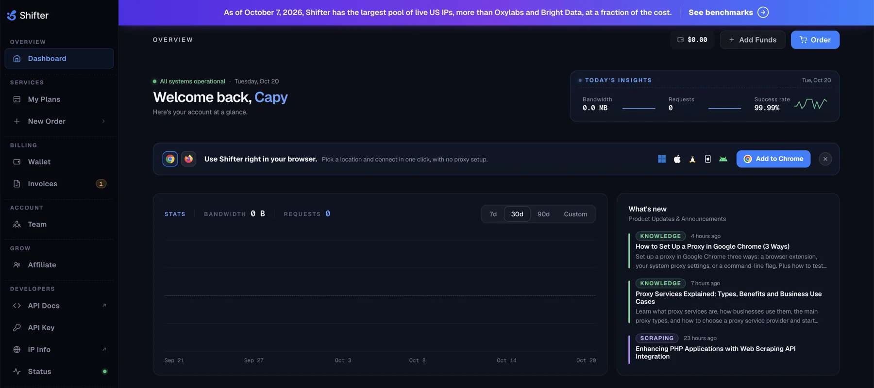Select the Chrome browser icon

coord(170,159)
